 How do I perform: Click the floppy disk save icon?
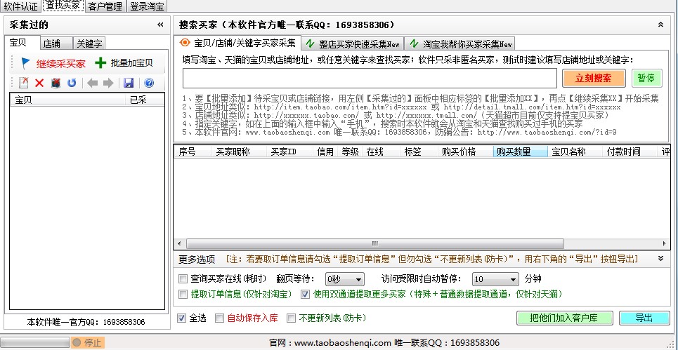pos(128,83)
